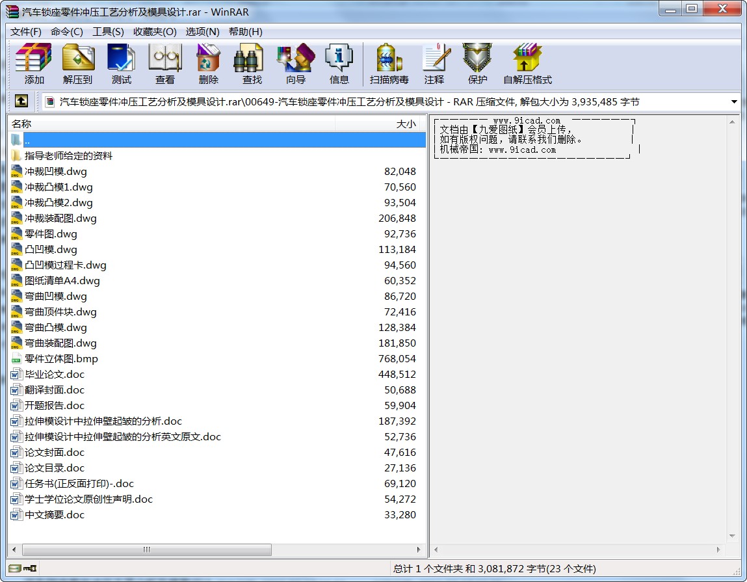Expand the archive path dropdown arrow
Viewport: 747px width, 582px height.
tap(734, 102)
